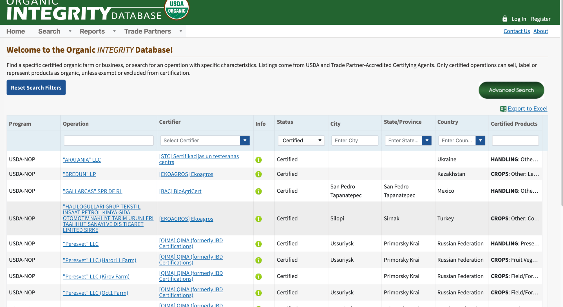Open the State/Province dropdown arrow

[x=427, y=141]
